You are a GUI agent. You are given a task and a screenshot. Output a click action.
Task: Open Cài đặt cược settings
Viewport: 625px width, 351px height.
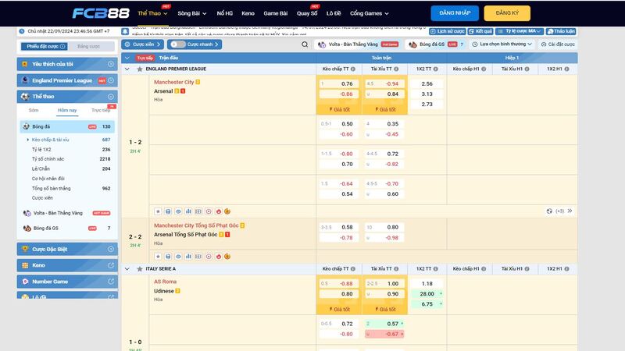pos(558,44)
